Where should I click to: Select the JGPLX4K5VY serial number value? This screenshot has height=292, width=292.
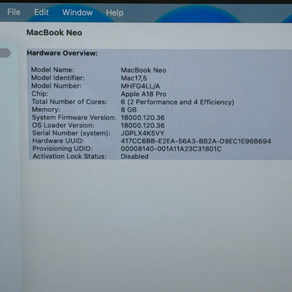[142, 133]
